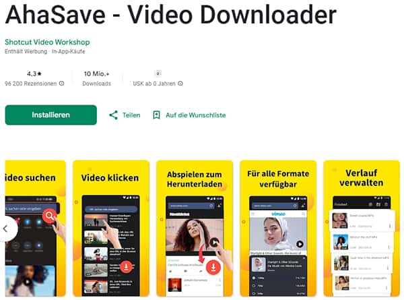This screenshot has width=404, height=300.
Task: Click the 4,3 star rating
Action: click(x=34, y=73)
